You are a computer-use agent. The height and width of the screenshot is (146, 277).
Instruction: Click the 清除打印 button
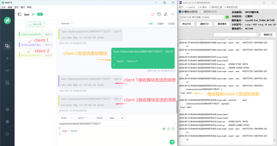[204, 24]
